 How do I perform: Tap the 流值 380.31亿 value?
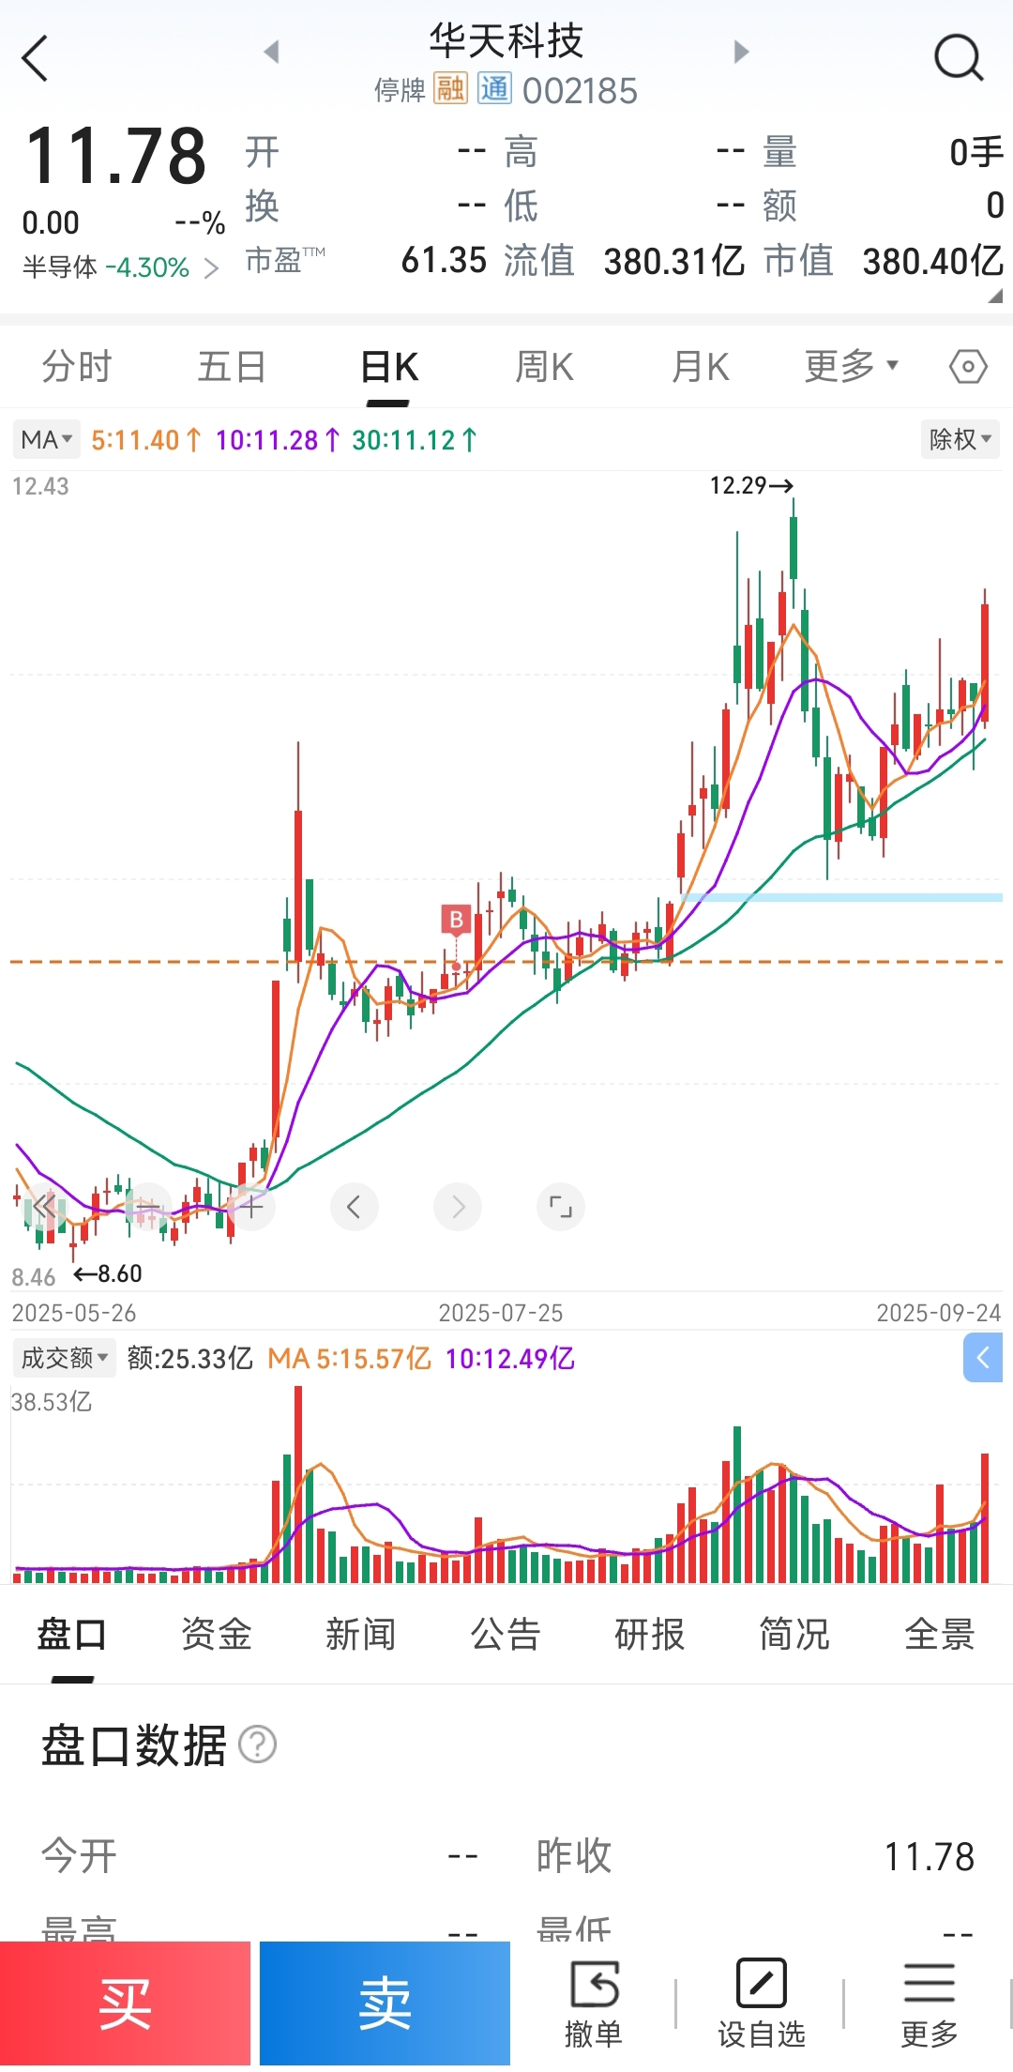click(673, 262)
